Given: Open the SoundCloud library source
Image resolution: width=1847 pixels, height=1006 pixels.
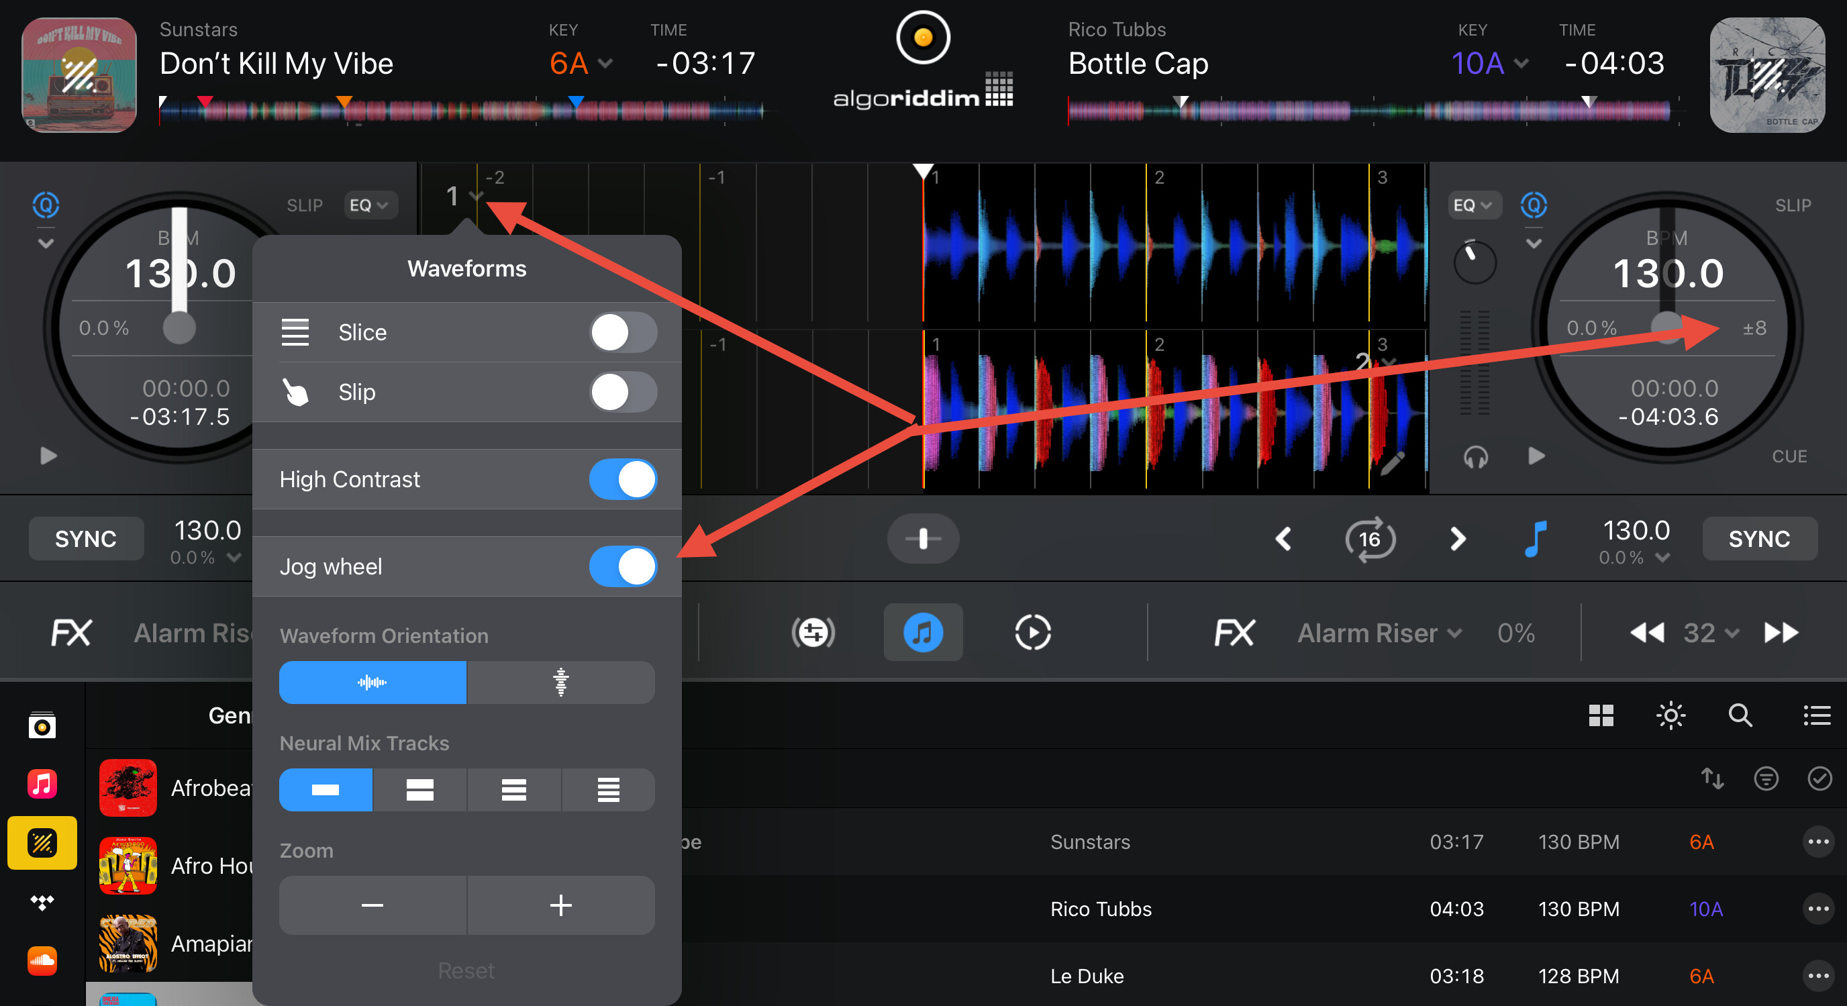Looking at the screenshot, I should click(x=42, y=961).
